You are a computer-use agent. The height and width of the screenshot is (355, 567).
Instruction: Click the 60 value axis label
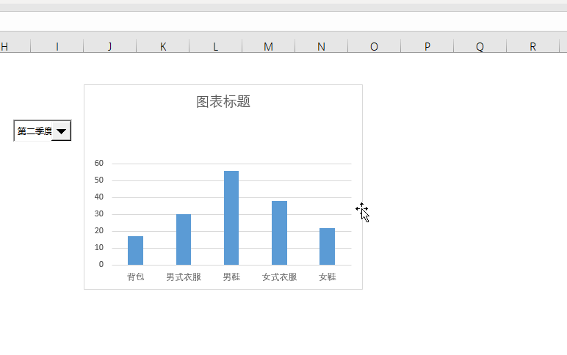point(99,164)
